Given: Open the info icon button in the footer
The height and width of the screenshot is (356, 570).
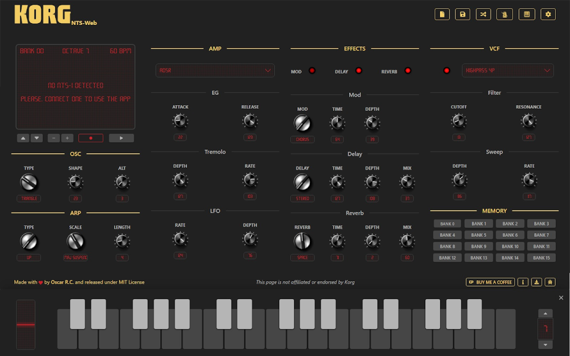Looking at the screenshot, I should [x=523, y=282].
